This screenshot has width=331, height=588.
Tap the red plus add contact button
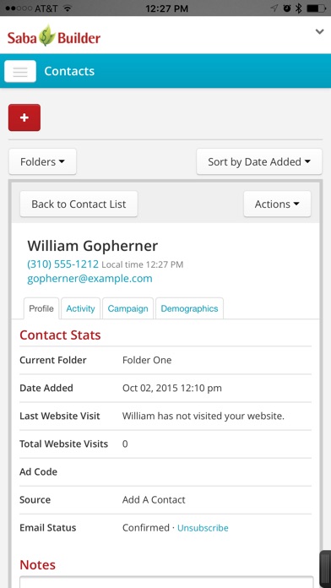point(24,117)
